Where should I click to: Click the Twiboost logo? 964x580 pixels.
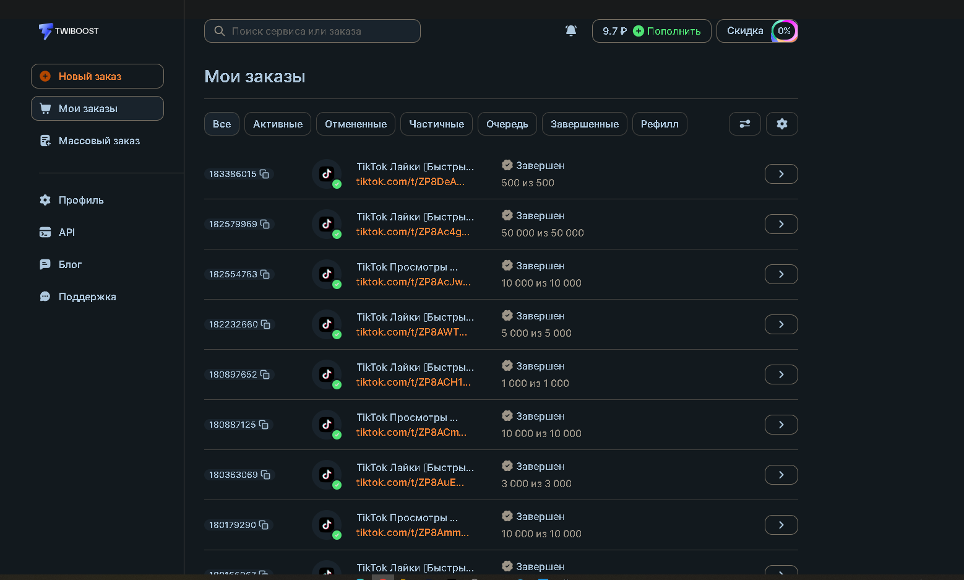69,31
